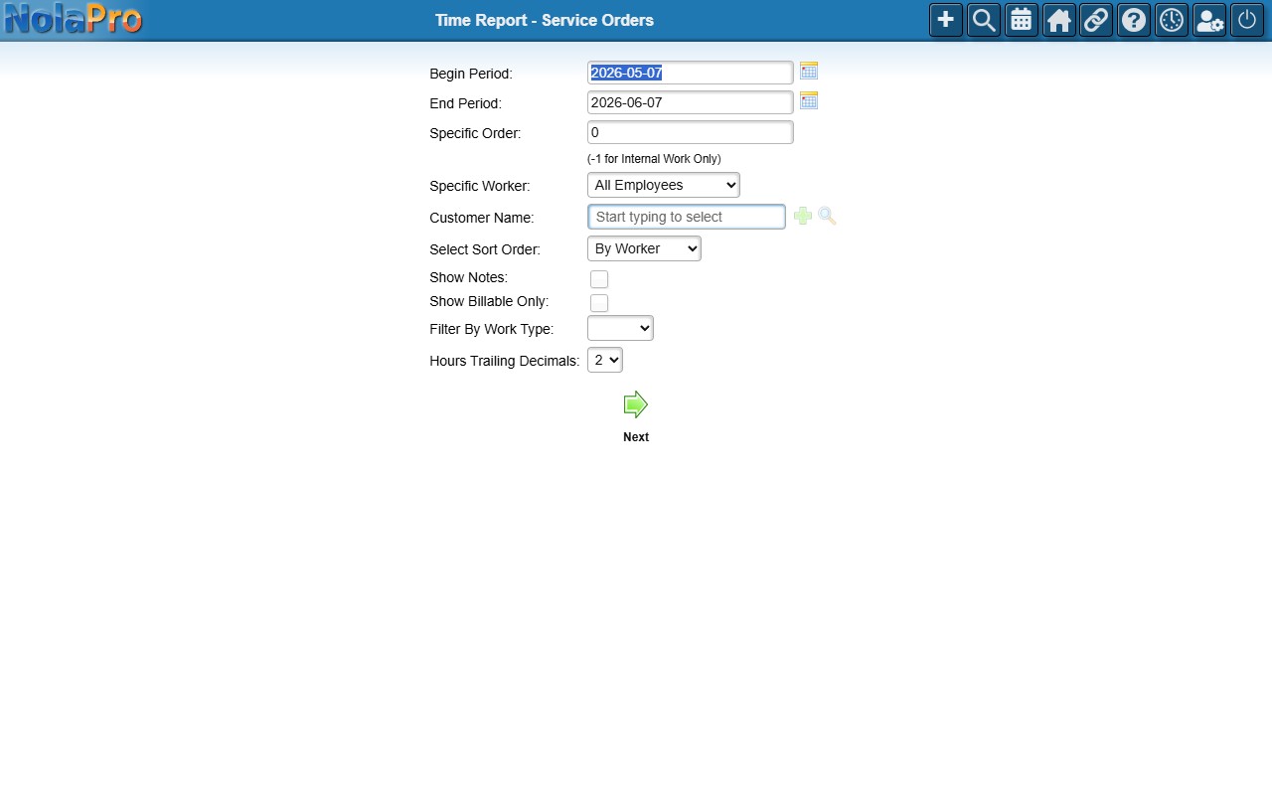Click the 'Select Sort Order:' label
1272x795 pixels.
485,249
